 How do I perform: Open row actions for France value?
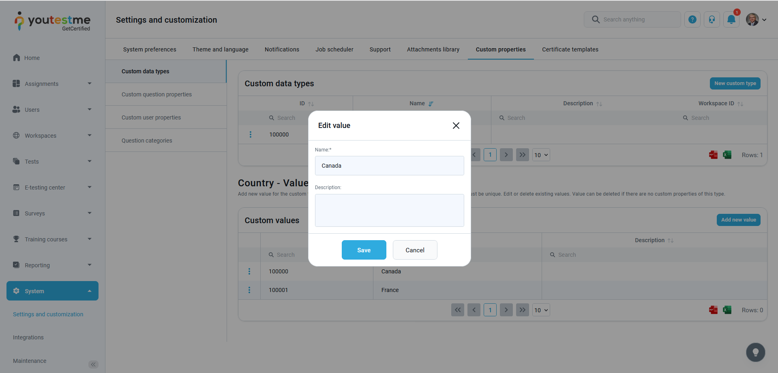249,290
